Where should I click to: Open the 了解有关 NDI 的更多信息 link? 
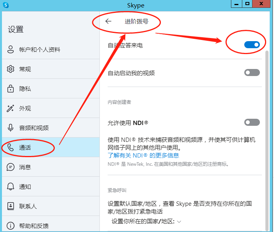point(143,155)
